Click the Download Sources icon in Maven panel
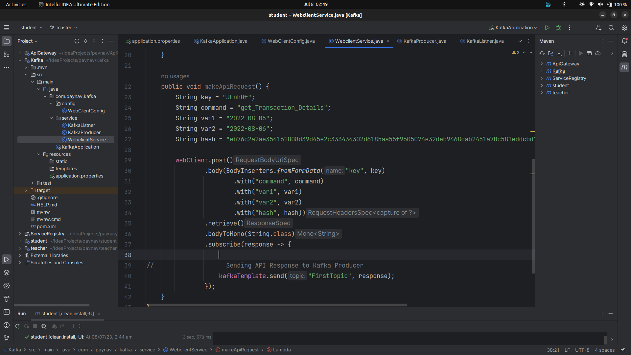631x355 pixels. click(559, 53)
